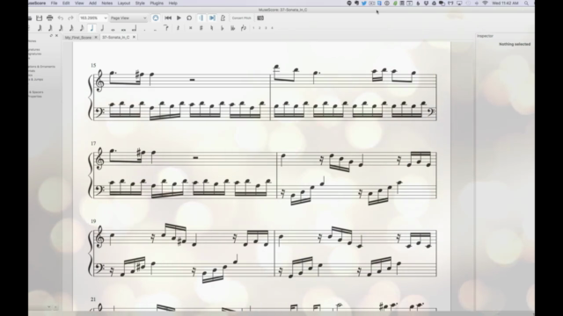Redo the last undone action
The image size is (563, 316).
pyautogui.click(x=70, y=18)
